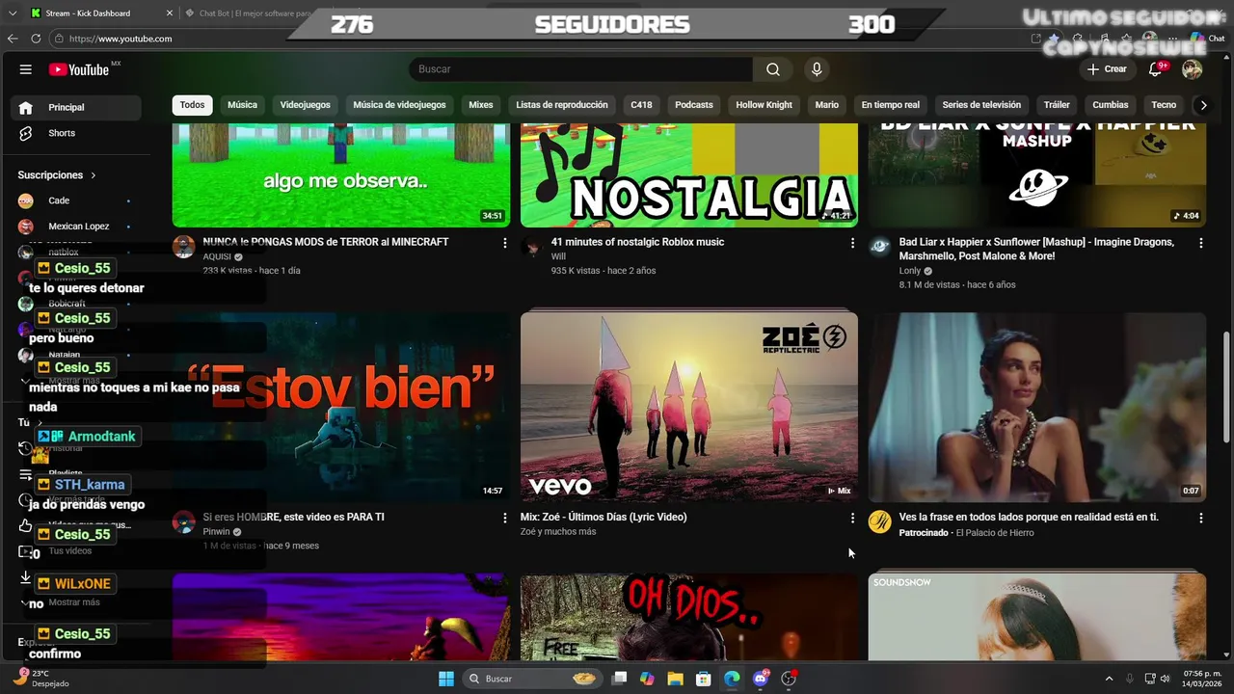Open Discord from the taskbar
Image resolution: width=1234 pixels, height=694 pixels.
click(761, 679)
